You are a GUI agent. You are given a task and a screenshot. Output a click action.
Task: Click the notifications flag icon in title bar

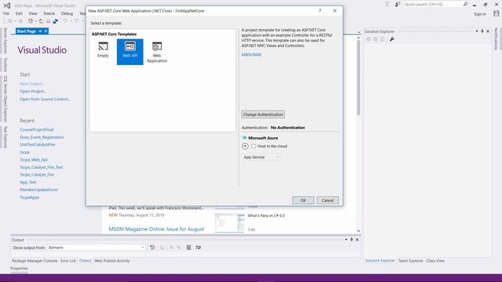[x=387, y=4]
